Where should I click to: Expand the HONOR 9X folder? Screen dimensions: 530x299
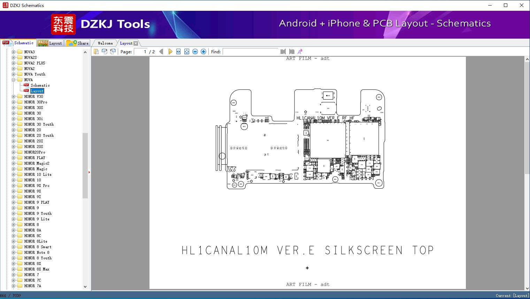[x=14, y=191]
